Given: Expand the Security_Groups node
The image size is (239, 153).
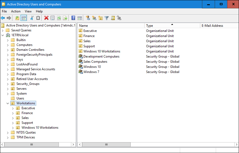Looking at the screenshot, I should (x=8, y=84).
